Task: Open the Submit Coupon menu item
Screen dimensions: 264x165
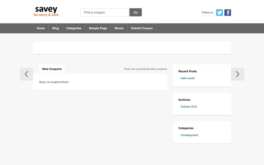Action: tap(142, 28)
